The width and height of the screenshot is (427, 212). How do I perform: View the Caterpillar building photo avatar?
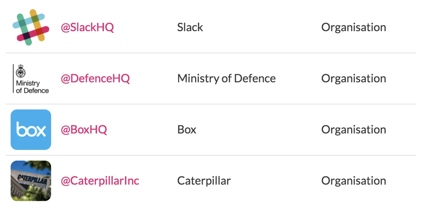click(31, 181)
